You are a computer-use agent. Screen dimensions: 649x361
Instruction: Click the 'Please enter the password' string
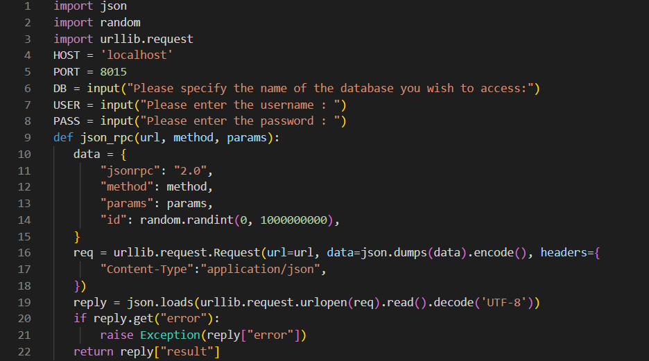point(240,121)
